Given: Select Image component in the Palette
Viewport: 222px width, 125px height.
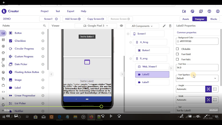Looking at the screenshot, I should (x=18, y=80).
